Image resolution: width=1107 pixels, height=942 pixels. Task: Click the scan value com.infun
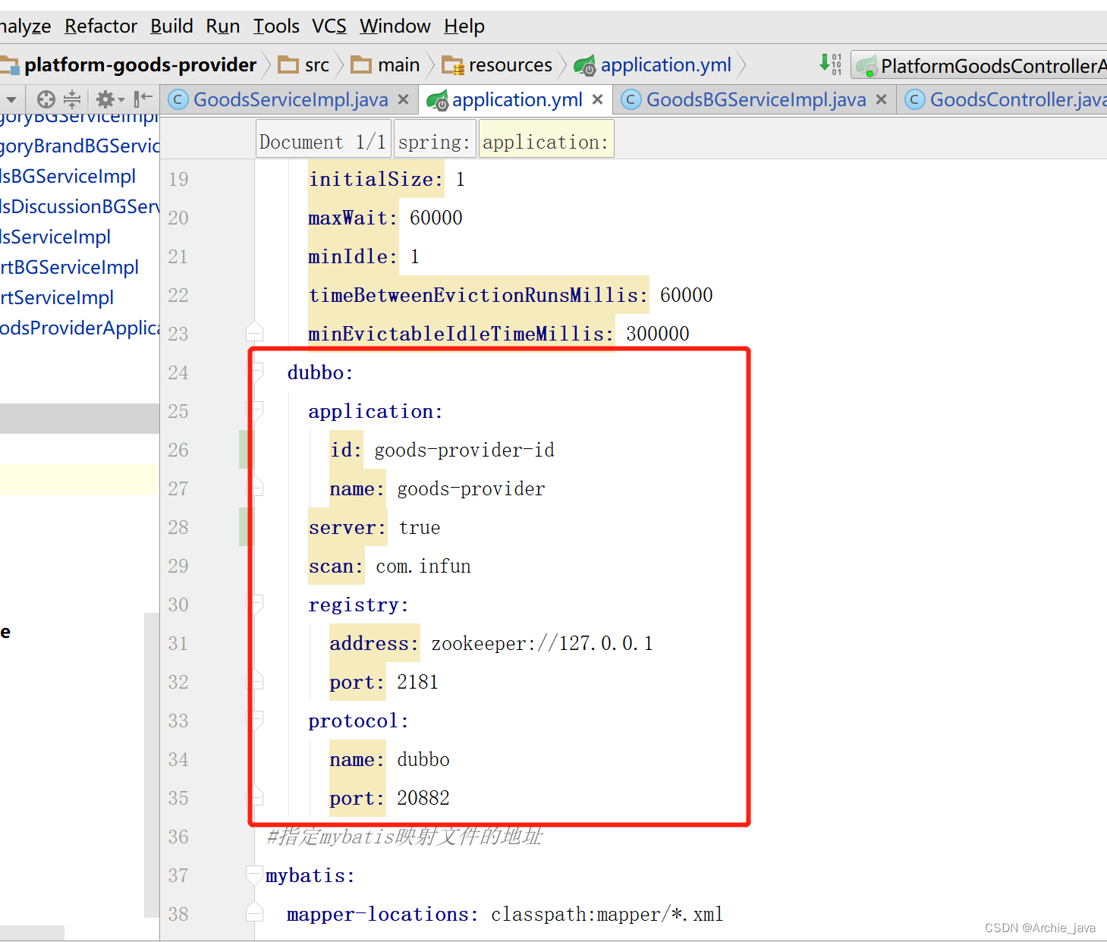pyautogui.click(x=423, y=566)
